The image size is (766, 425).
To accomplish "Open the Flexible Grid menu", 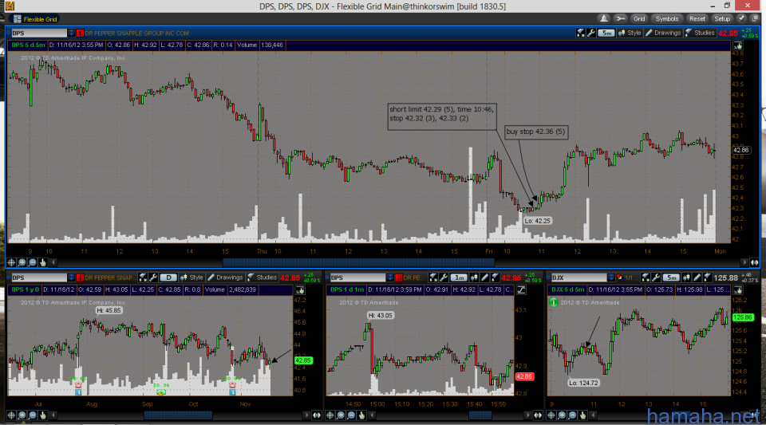I will [x=35, y=19].
